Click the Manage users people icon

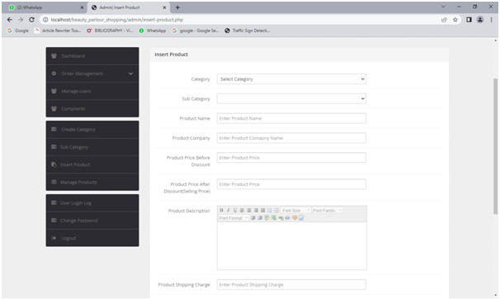pos(54,91)
